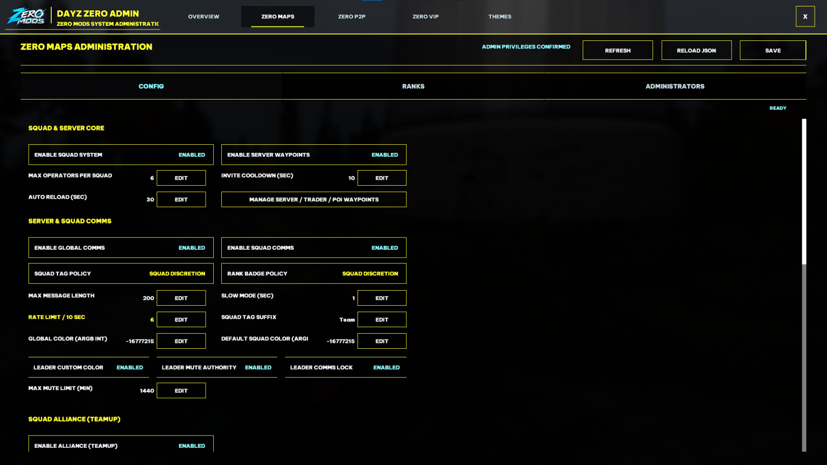The height and width of the screenshot is (465, 827).
Task: Edit the Slow Mode seconds
Action: coord(382,298)
